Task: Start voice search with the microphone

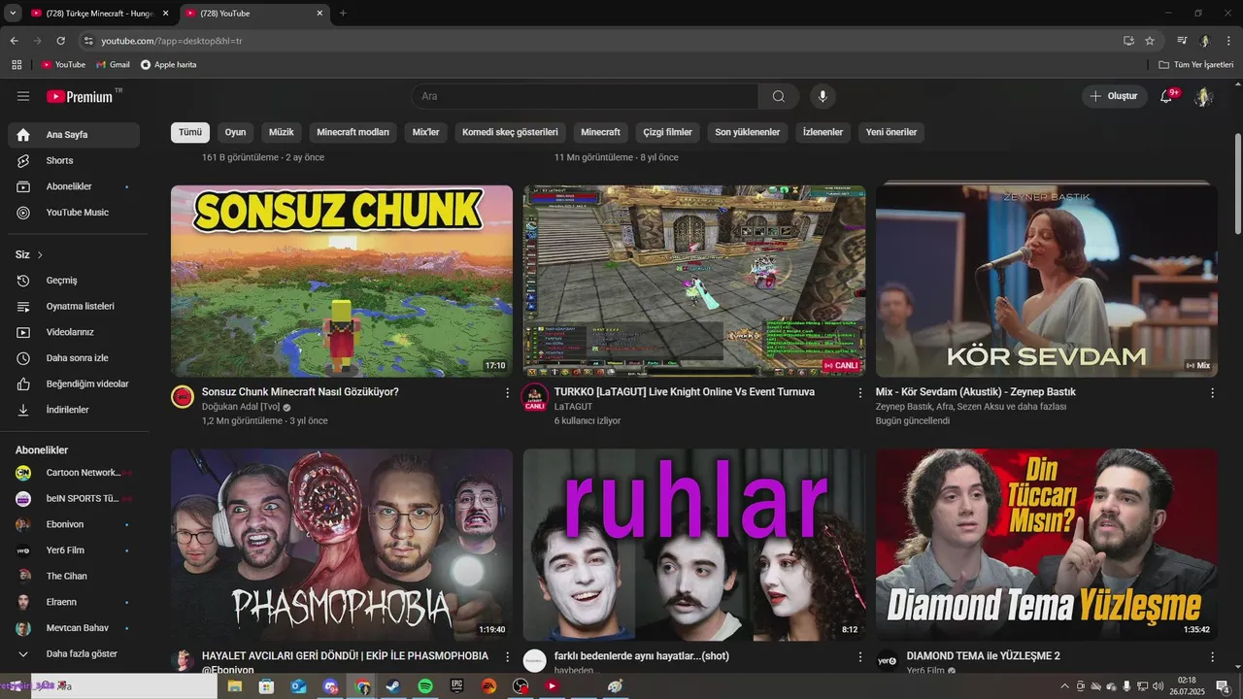Action: tap(823, 96)
